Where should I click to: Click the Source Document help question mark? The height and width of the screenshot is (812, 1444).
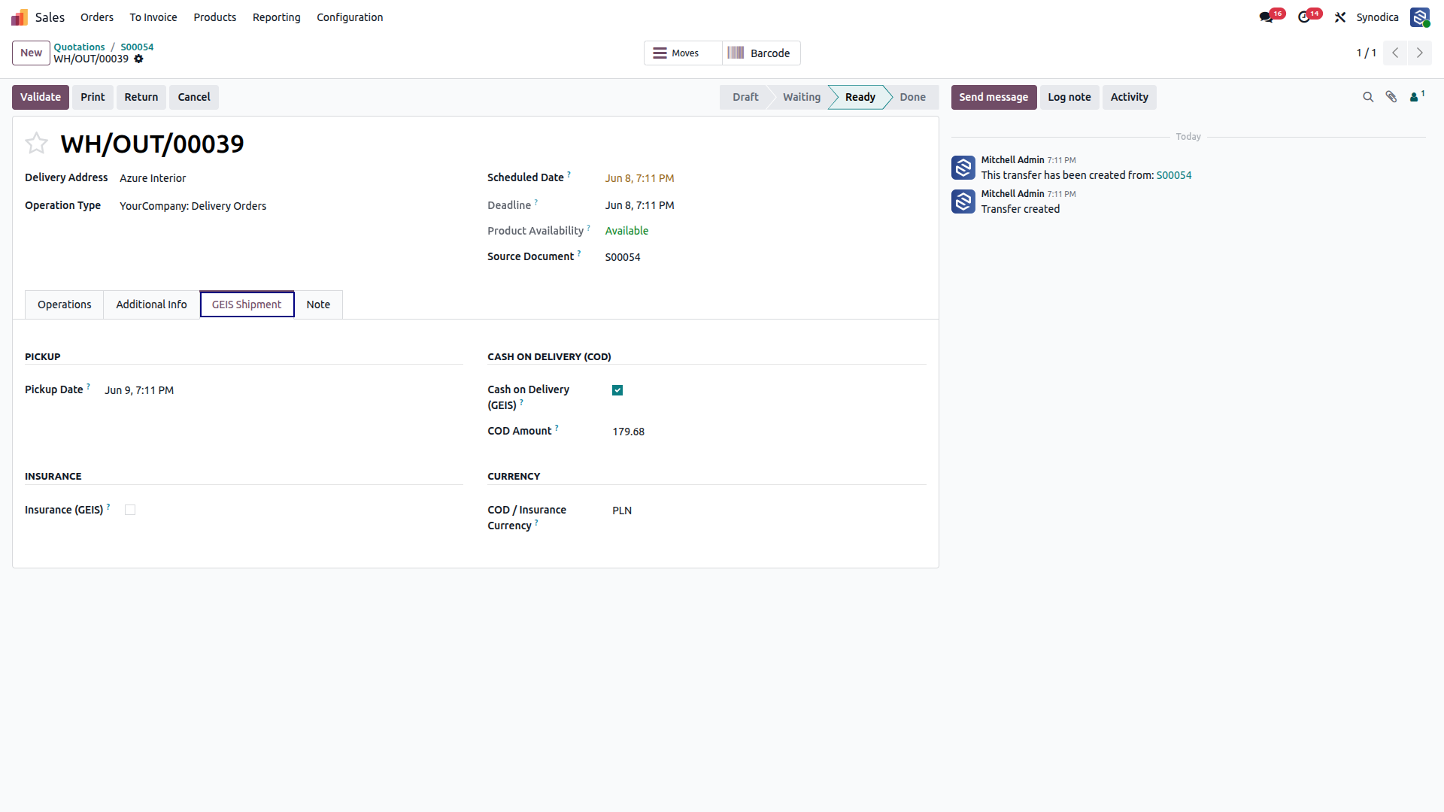pos(579,253)
